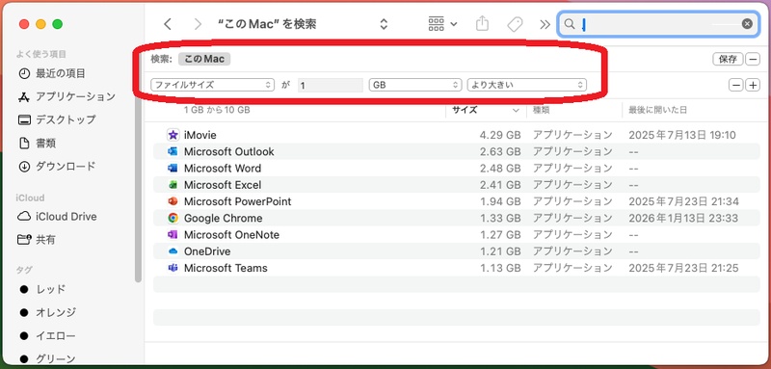Click the 4.29 GB size value
Screen dimensions: 771x369
point(500,135)
